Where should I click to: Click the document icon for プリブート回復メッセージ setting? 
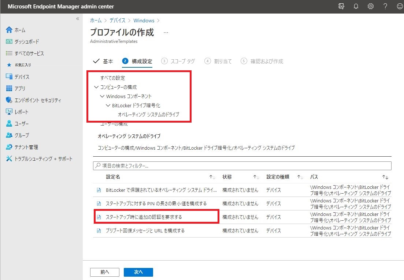point(99,231)
